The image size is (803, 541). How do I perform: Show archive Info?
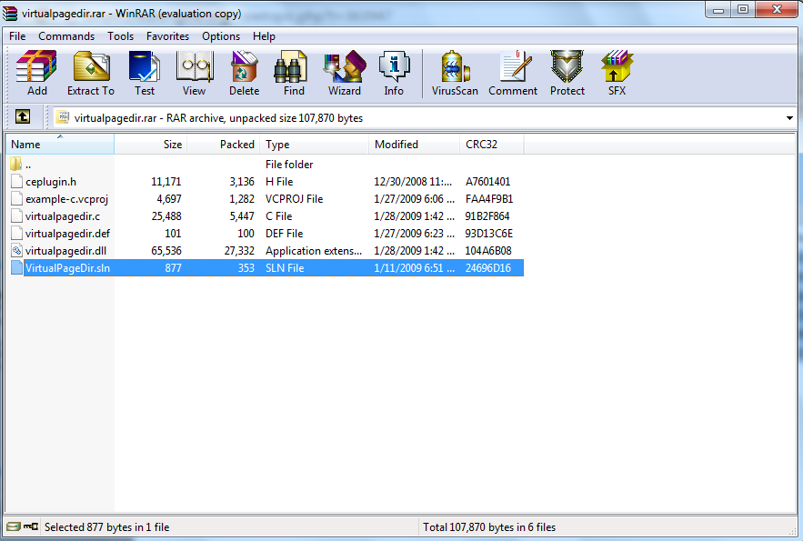[x=394, y=73]
